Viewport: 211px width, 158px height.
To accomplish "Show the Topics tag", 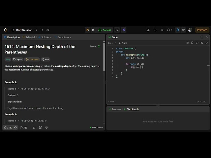I will click(17, 59).
